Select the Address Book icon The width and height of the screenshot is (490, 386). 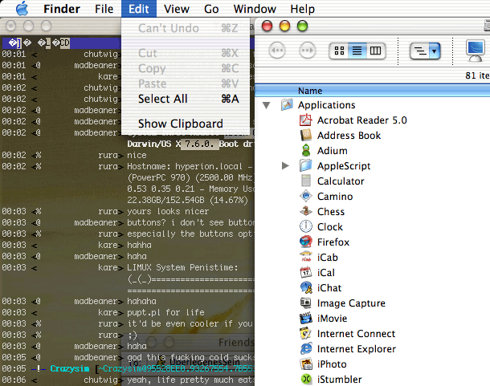coord(306,136)
